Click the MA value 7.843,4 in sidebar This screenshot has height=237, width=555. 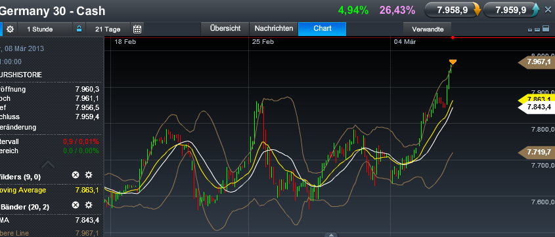[x=87, y=221]
